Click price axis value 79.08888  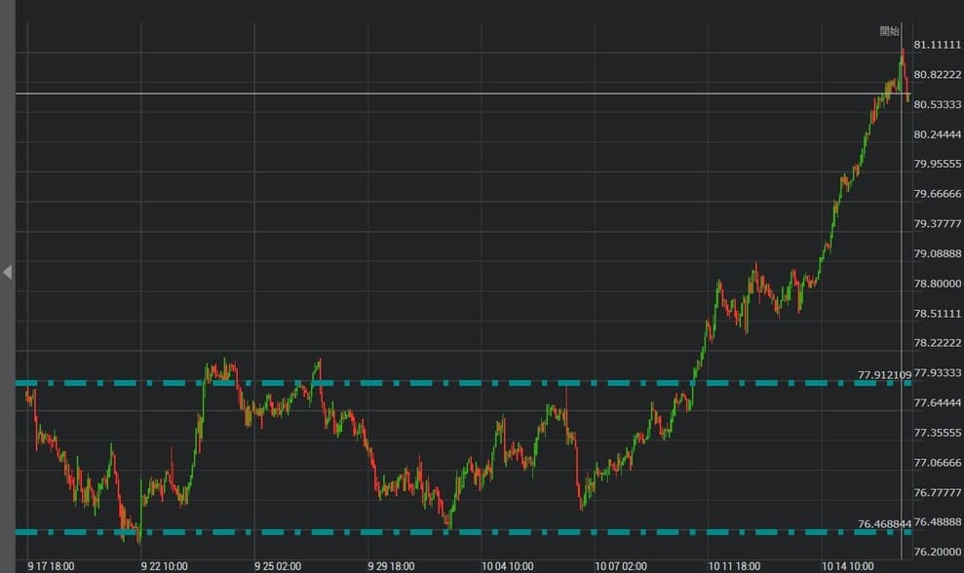click(x=937, y=253)
